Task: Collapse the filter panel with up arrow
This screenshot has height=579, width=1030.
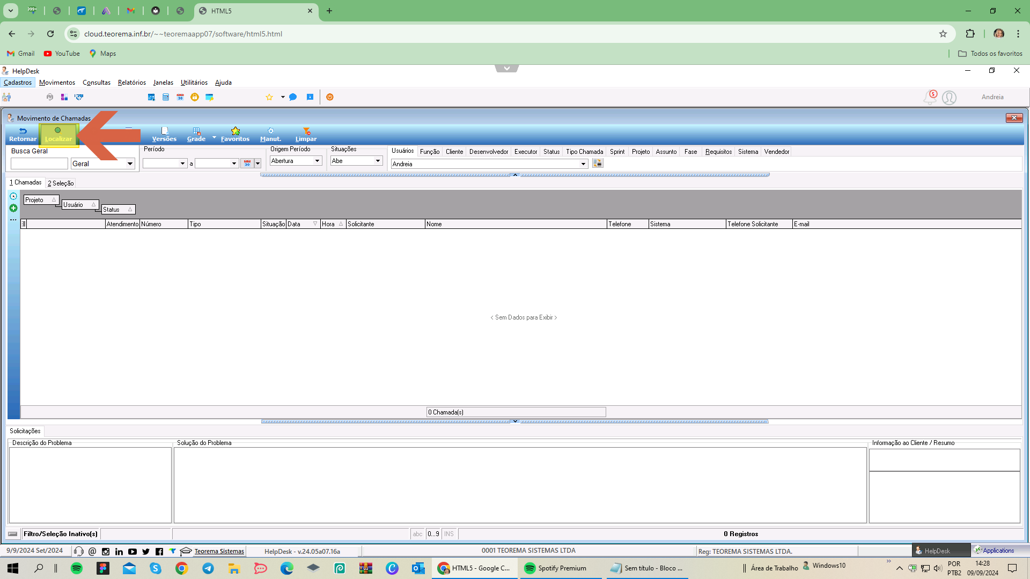Action: tap(515, 175)
